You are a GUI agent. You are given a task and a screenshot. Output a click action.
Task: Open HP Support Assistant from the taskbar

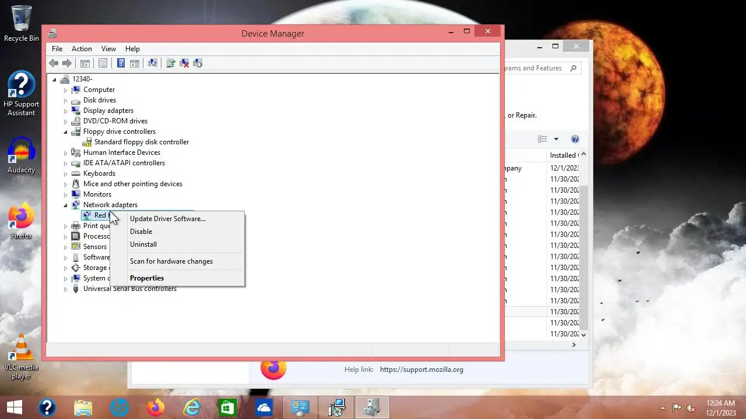[47, 407]
